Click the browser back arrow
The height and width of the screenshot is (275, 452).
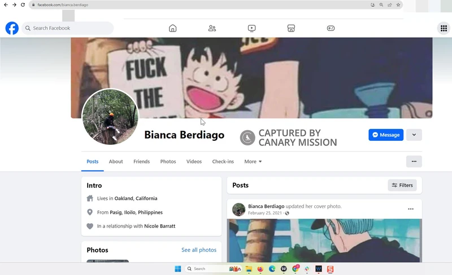(x=6, y=5)
